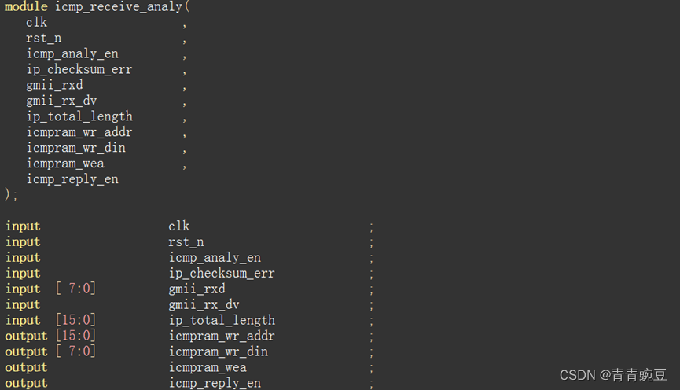
Task: Click icmpram_wr_addr in the port list
Action: (79, 132)
